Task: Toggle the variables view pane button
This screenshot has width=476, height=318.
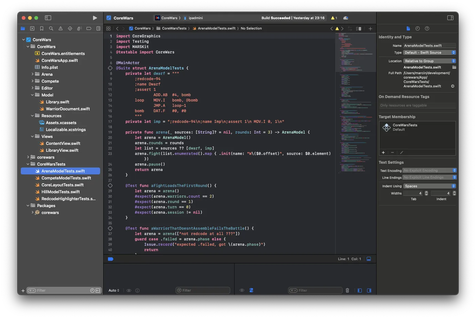Action: click(x=360, y=290)
